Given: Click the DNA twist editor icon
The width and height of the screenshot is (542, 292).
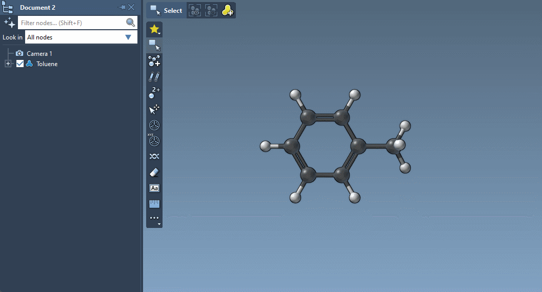Looking at the screenshot, I should tap(154, 156).
